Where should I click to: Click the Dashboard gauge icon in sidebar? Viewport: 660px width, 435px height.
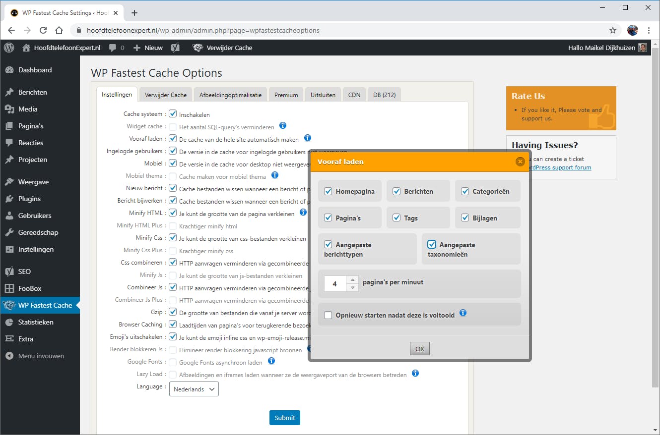coord(9,70)
